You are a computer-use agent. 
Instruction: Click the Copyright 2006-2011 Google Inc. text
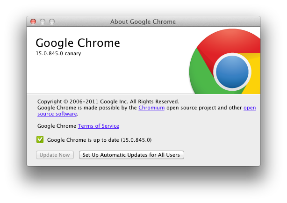(x=108, y=101)
